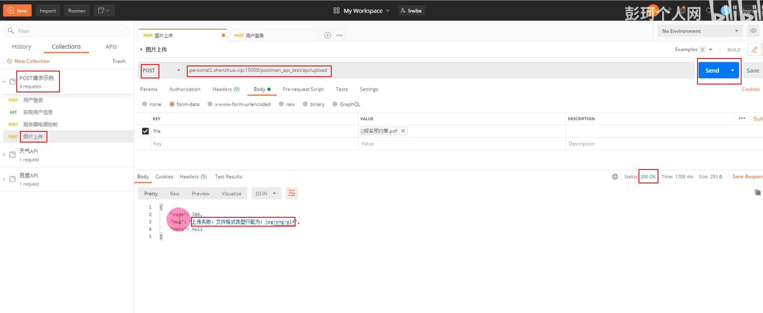Open the tab options ellipsis icon
763x313 pixels.
click(x=340, y=35)
